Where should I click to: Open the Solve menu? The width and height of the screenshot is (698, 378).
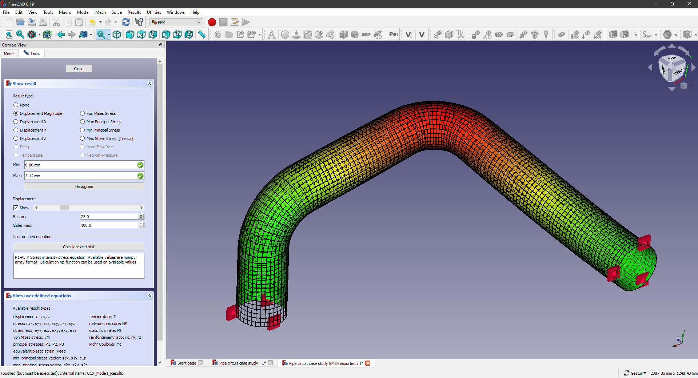(x=116, y=12)
